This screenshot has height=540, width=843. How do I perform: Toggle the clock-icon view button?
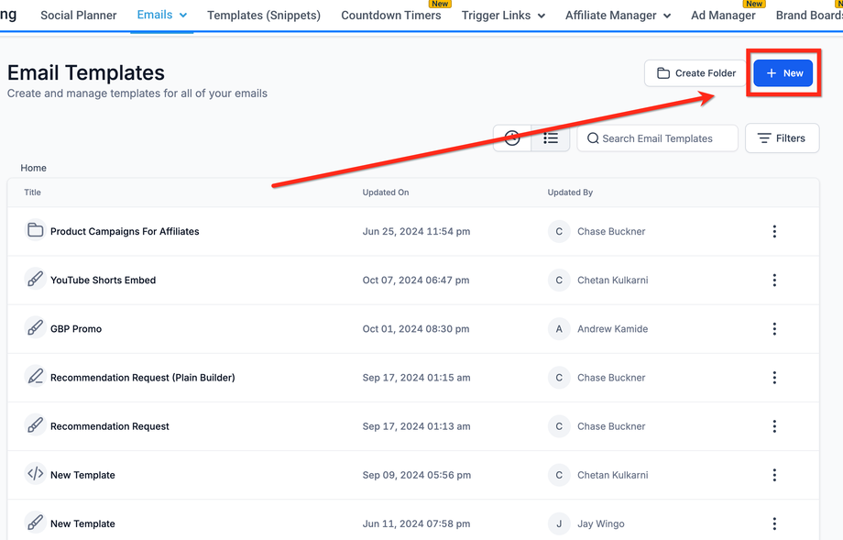pyautogui.click(x=512, y=138)
